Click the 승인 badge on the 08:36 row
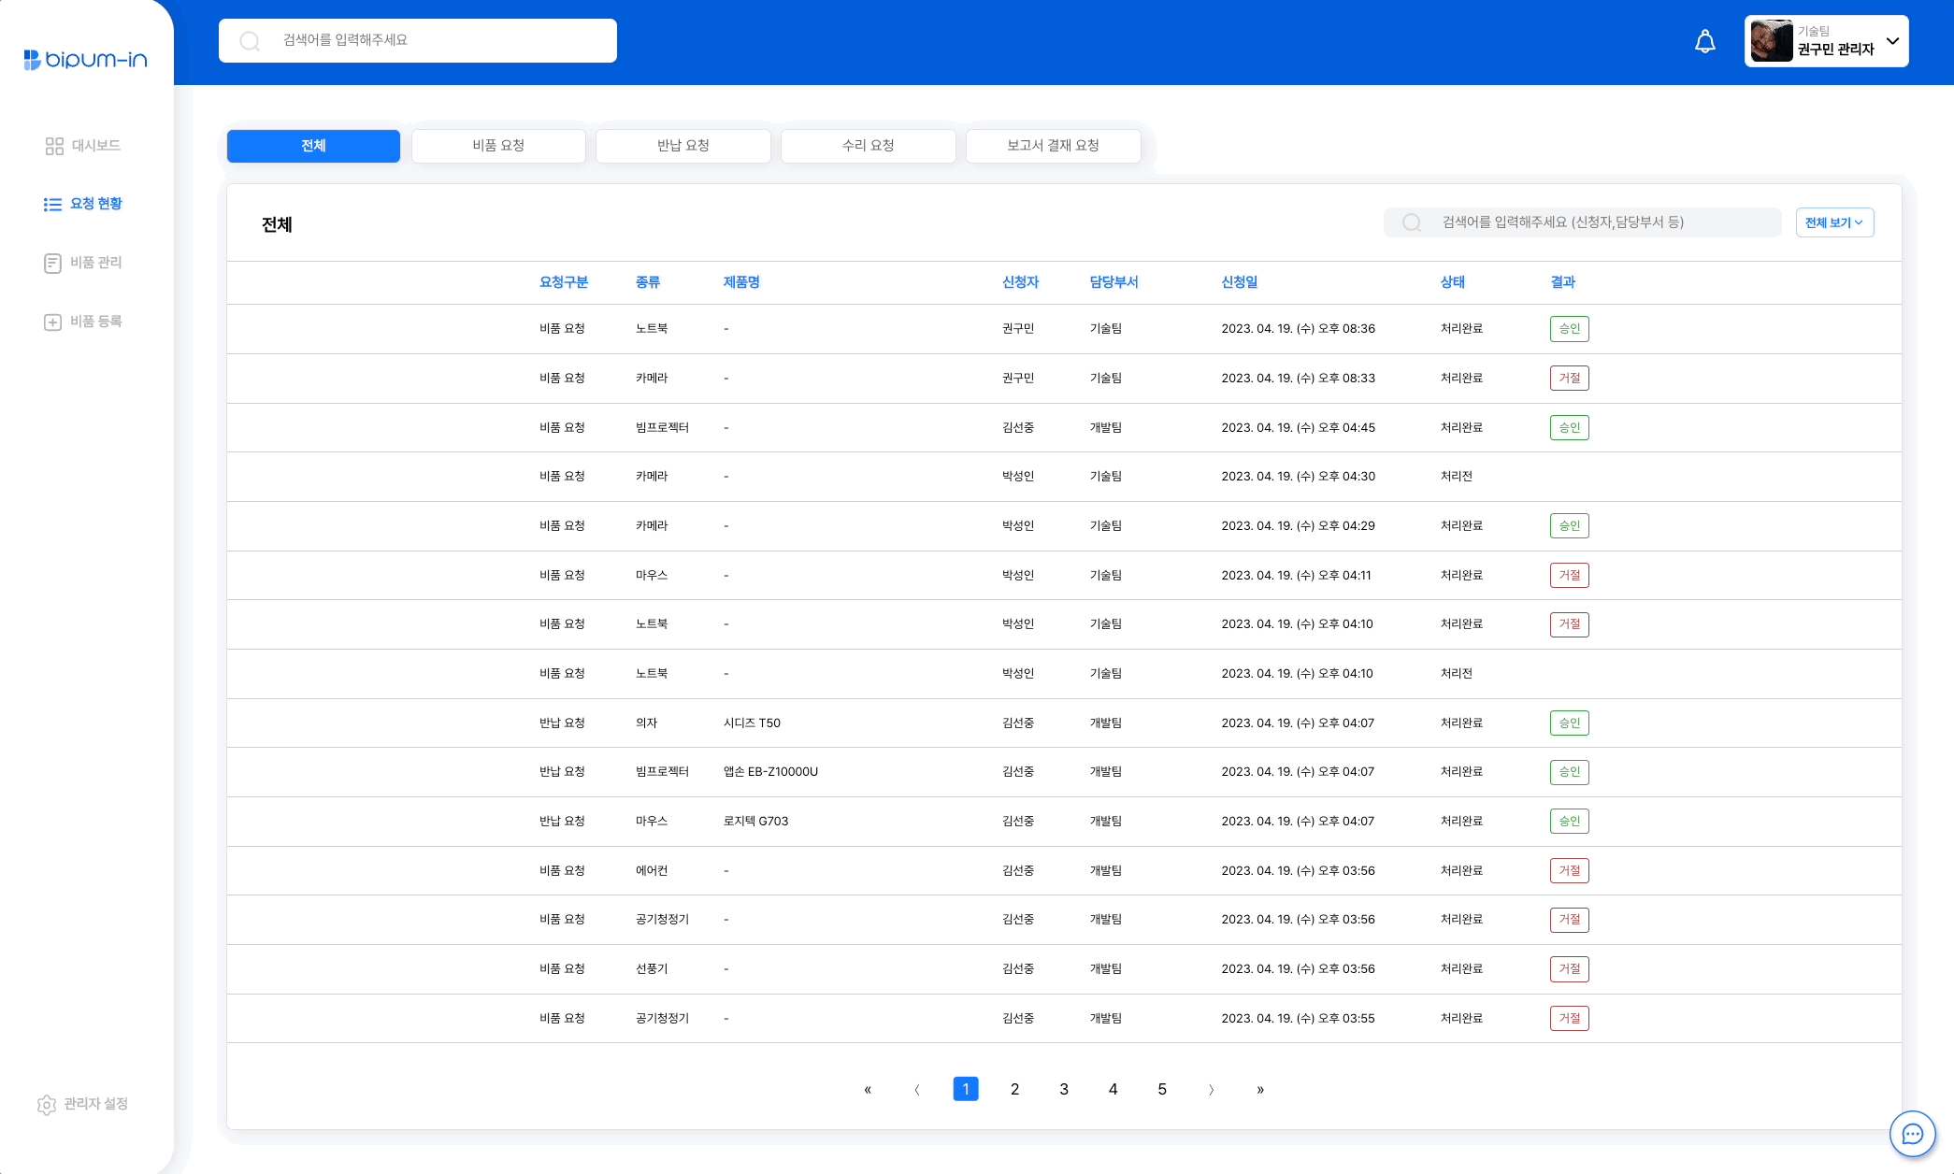Image resolution: width=1954 pixels, height=1174 pixels. (1570, 329)
